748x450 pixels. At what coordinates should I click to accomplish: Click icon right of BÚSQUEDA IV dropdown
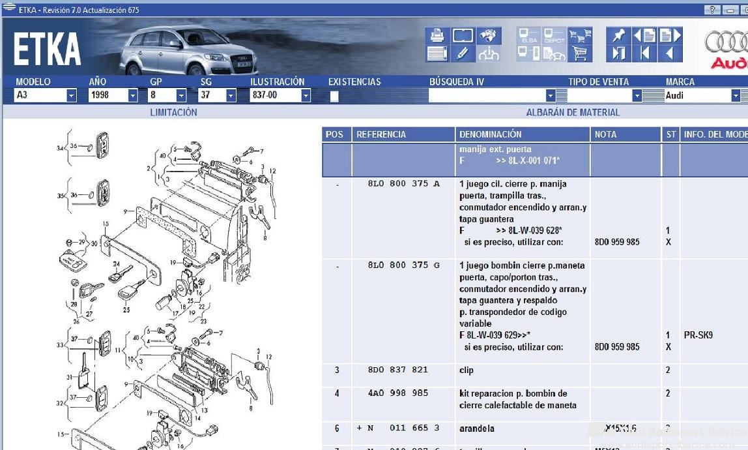pos(562,95)
